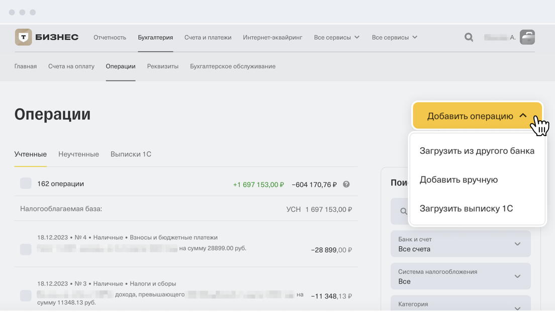Click the help question mark icon
The height and width of the screenshot is (312, 555).
coord(346,184)
